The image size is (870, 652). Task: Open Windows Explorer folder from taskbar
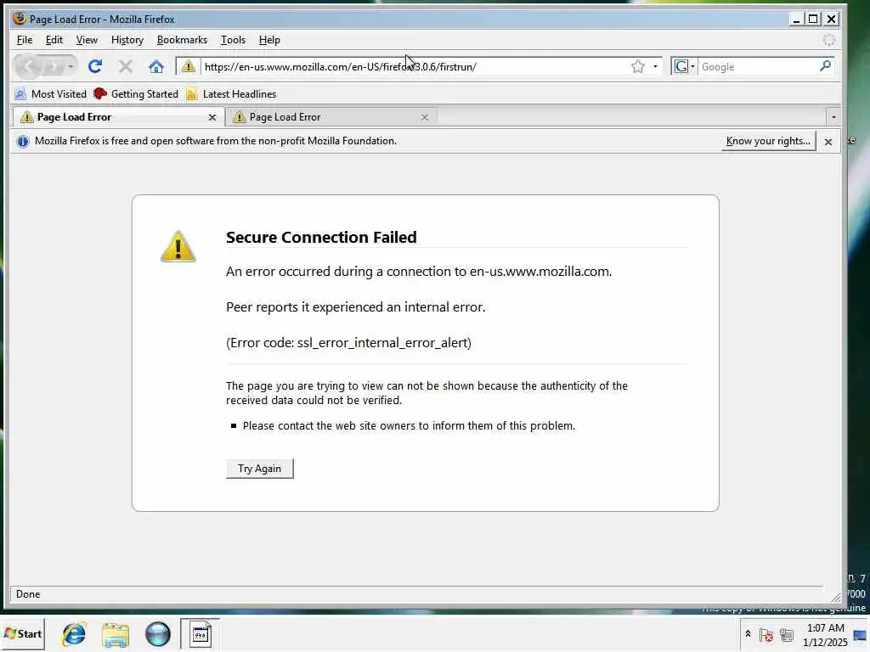(x=116, y=634)
